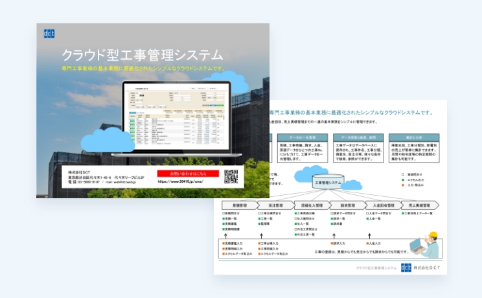Click the クラウド型工事管理システム cover title
This screenshot has width=482, height=298.
tap(142, 54)
